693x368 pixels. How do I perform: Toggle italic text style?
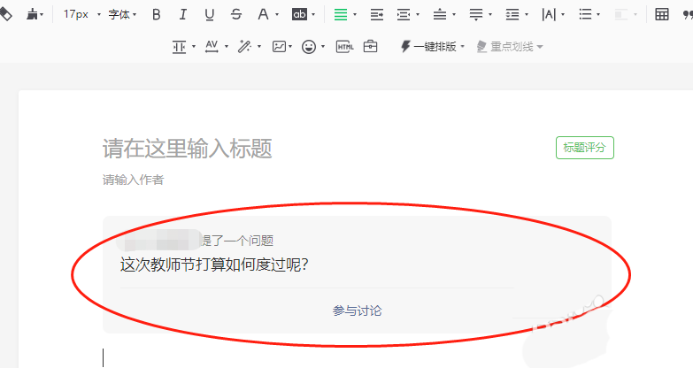coord(183,14)
